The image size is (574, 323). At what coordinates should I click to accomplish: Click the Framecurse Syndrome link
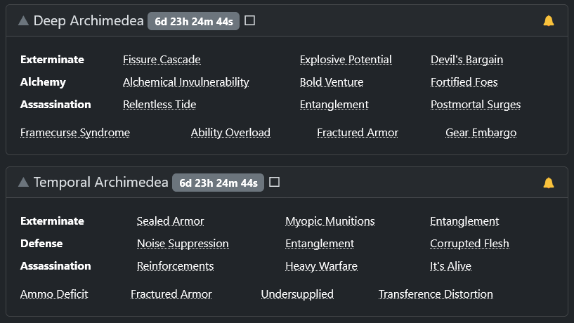75,133
